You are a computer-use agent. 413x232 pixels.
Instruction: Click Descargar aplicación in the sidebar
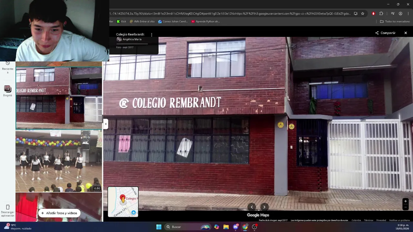point(8,211)
